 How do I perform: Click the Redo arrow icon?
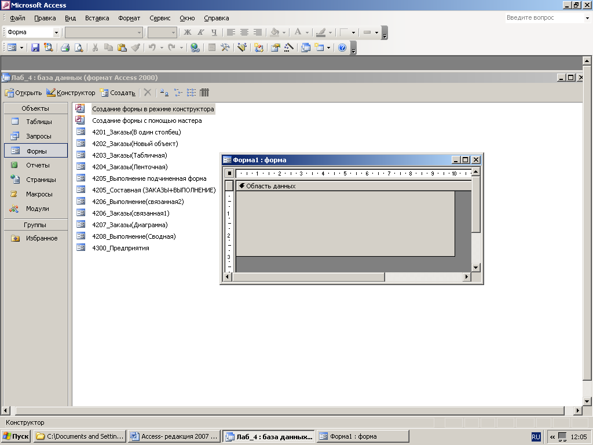pos(171,48)
